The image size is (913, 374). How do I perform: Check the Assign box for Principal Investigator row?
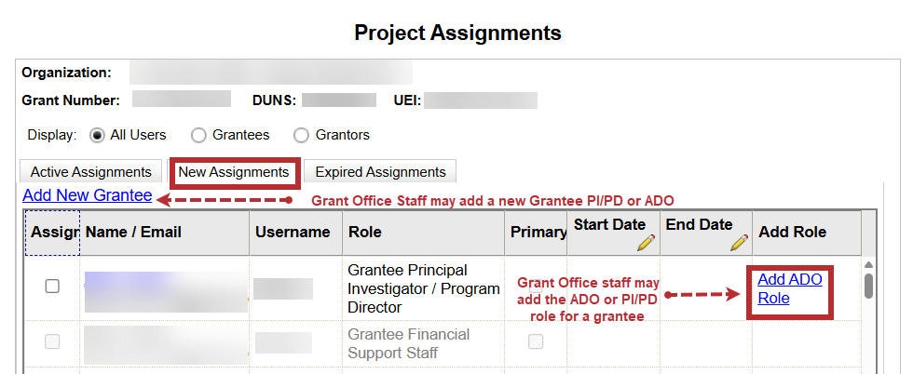(x=52, y=287)
